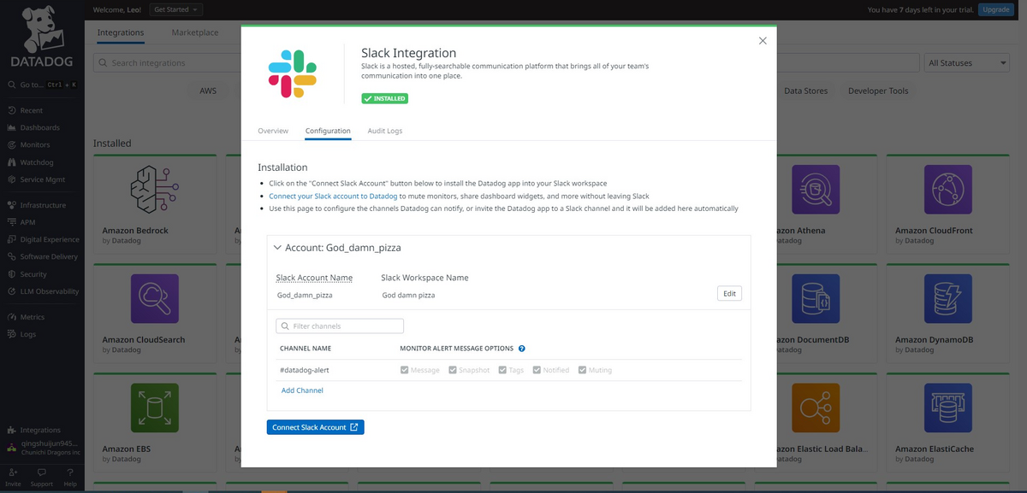This screenshot has width=1027, height=493.
Task: Toggle the Tags checkbox for #datadog-alert
Action: [503, 370]
